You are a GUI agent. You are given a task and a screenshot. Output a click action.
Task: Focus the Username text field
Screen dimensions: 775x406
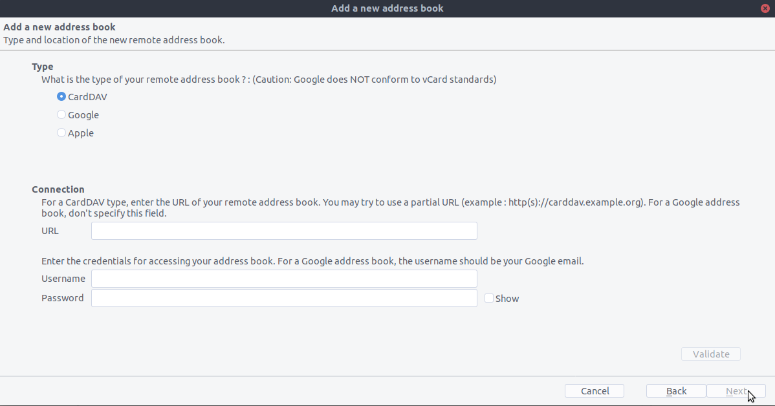tap(284, 279)
